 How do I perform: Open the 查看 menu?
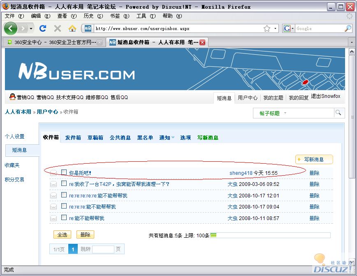point(67,16)
